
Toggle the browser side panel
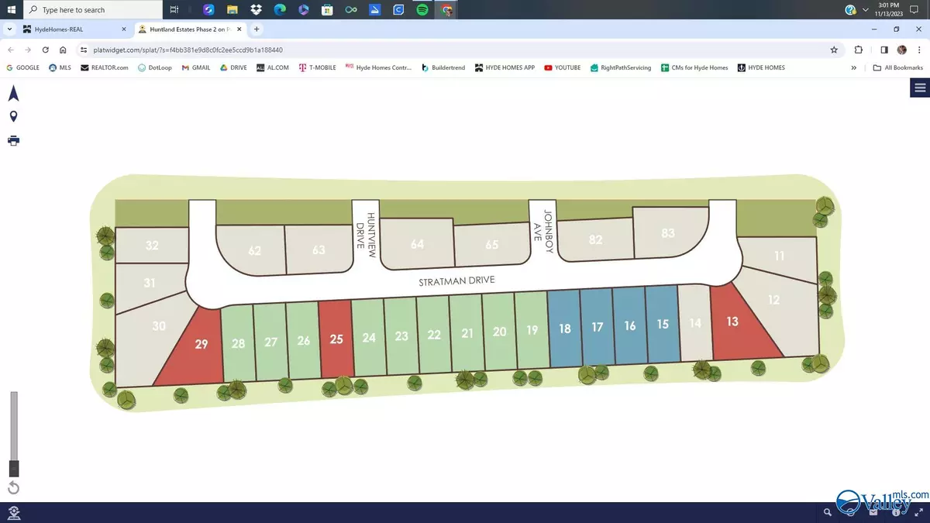tap(884, 50)
